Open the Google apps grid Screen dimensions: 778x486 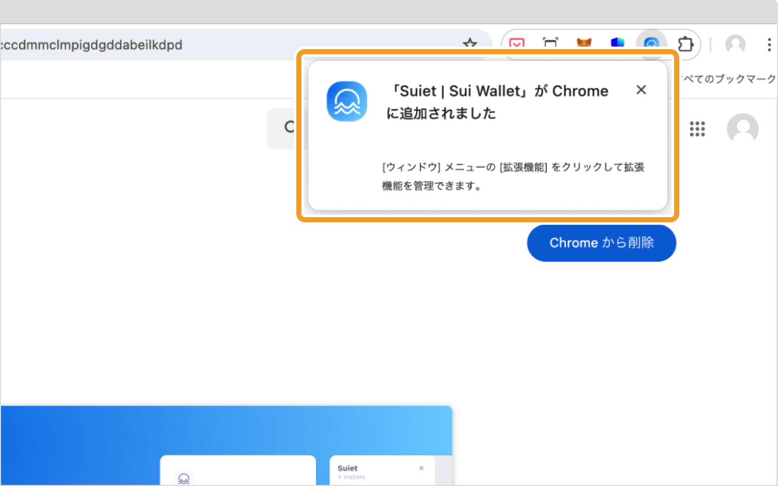697,129
